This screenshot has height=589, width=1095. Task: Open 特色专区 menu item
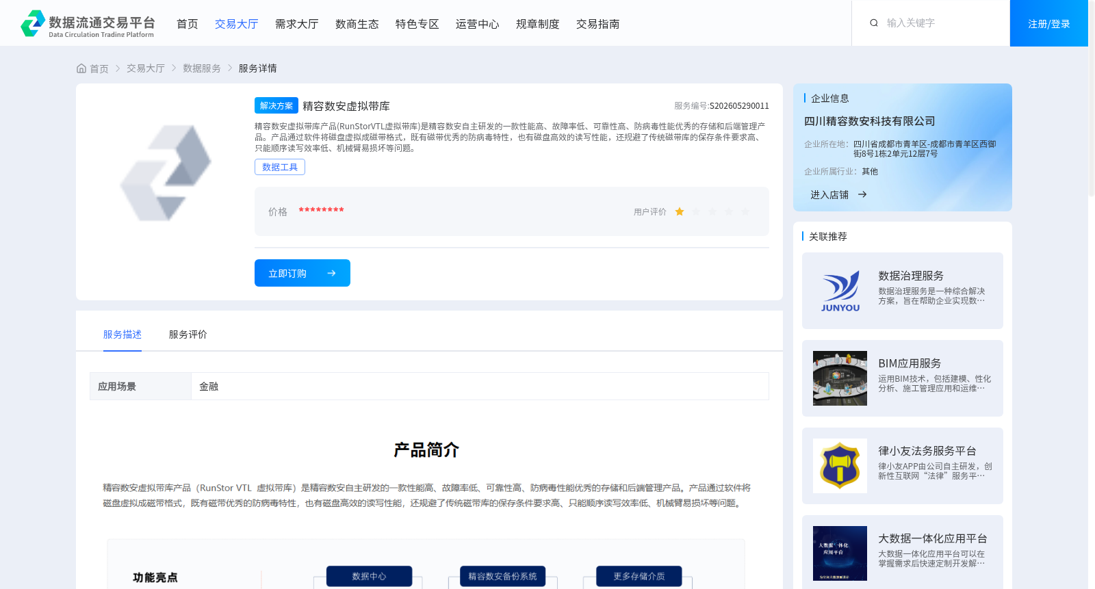pos(417,24)
